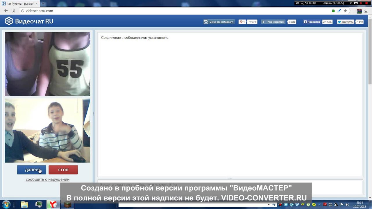Open the Minecraft taskbar icon
The height and width of the screenshot is (209, 372).
tap(67, 204)
